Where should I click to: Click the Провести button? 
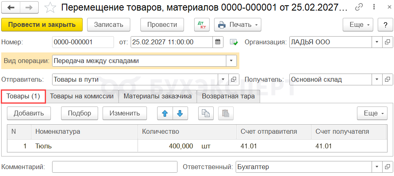162,25
